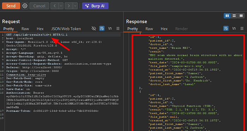Toggle word wrap in Request pane
Image resolution: width=247 pixels, height=131 pixels.
(102, 28)
